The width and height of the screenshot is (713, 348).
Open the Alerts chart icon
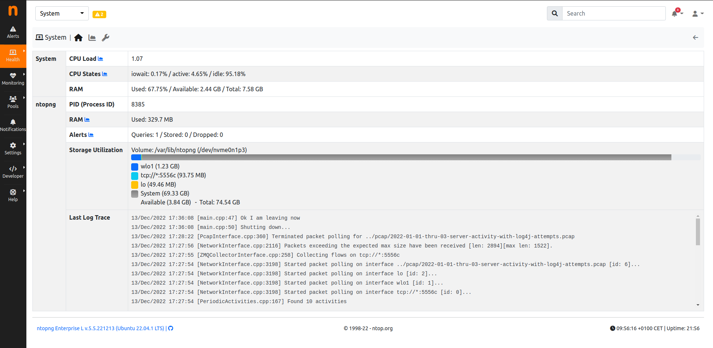tap(91, 135)
